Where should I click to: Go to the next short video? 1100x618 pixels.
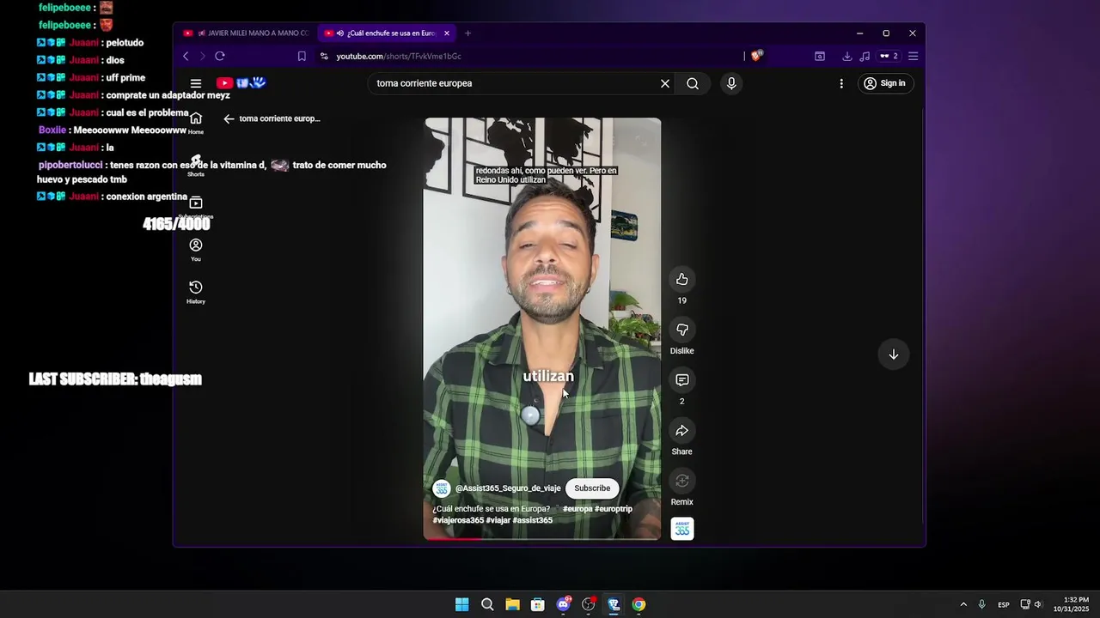click(894, 354)
